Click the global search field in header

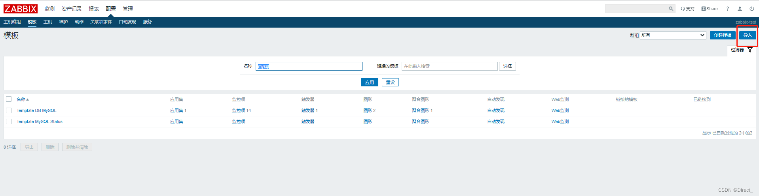click(636, 9)
